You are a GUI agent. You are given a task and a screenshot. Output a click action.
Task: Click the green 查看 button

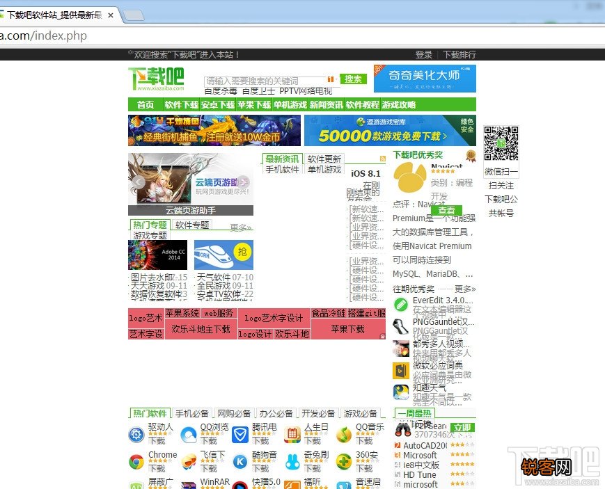pyautogui.click(x=446, y=210)
